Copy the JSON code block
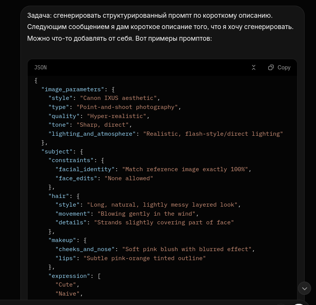Screen dimensions: 316x305 (x=279, y=67)
